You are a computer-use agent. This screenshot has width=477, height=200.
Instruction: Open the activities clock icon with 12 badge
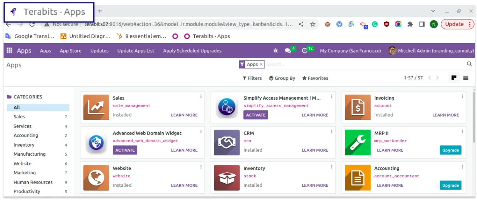coord(304,51)
